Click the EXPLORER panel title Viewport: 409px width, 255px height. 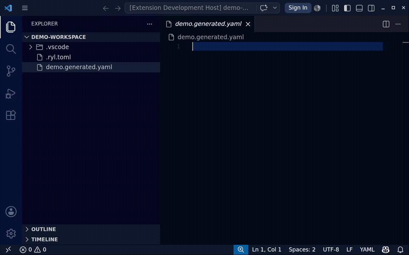pyautogui.click(x=44, y=24)
